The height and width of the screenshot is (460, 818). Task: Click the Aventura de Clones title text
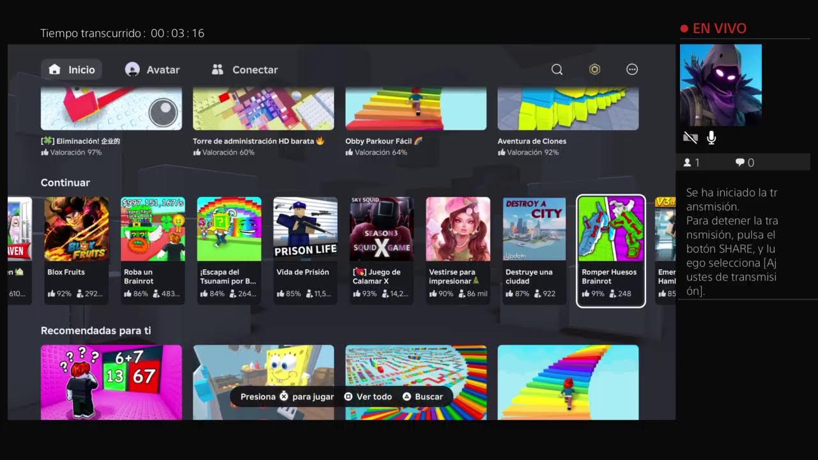point(532,141)
